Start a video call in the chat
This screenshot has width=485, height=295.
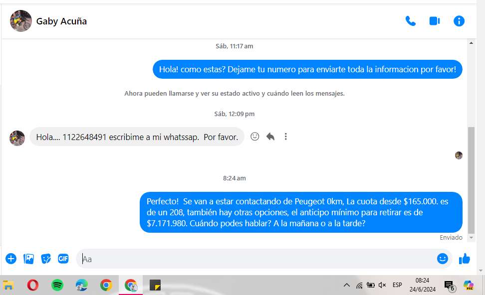coord(434,21)
